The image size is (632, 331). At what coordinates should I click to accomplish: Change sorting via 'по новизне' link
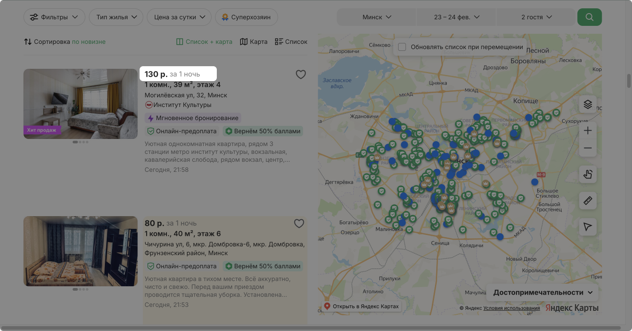(x=89, y=42)
